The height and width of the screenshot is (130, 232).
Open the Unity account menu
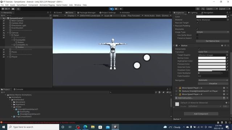click(x=6, y=9)
